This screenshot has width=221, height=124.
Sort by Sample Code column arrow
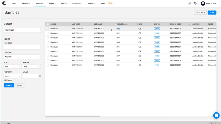[x=189, y=24]
